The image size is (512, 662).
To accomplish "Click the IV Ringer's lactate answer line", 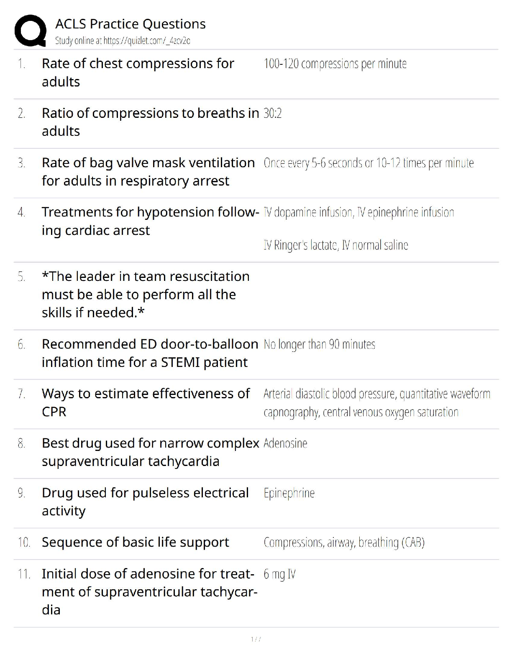I will (x=335, y=245).
